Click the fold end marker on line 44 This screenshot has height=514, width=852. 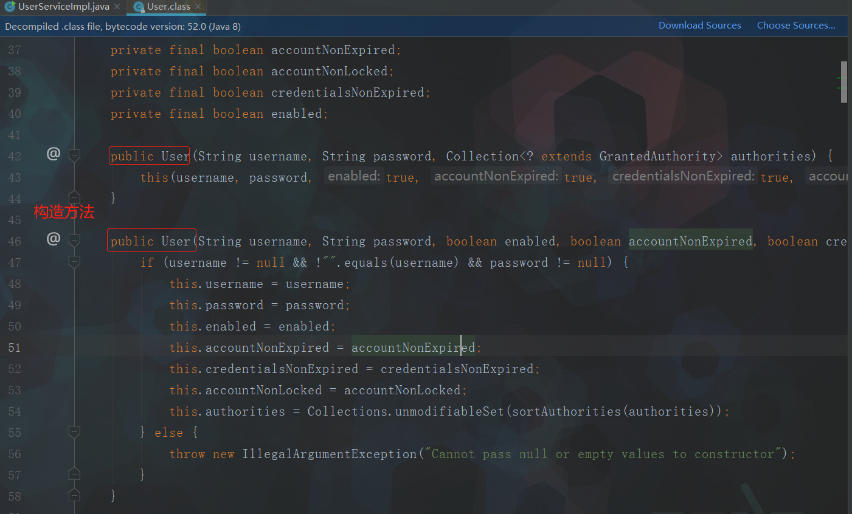74,197
